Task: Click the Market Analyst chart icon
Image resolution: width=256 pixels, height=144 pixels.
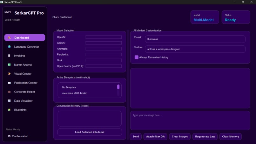Action: [9, 65]
